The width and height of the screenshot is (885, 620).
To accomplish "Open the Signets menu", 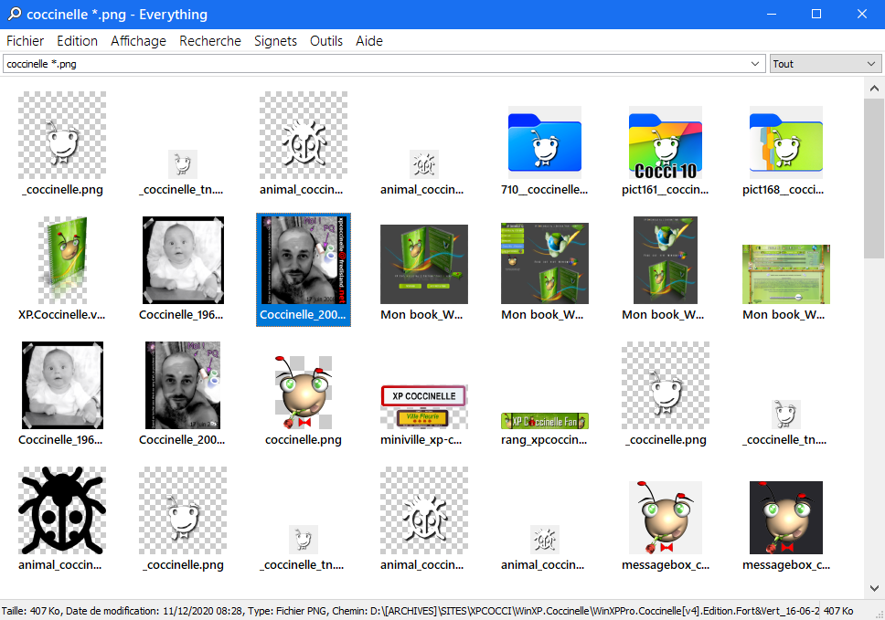I will coord(275,41).
